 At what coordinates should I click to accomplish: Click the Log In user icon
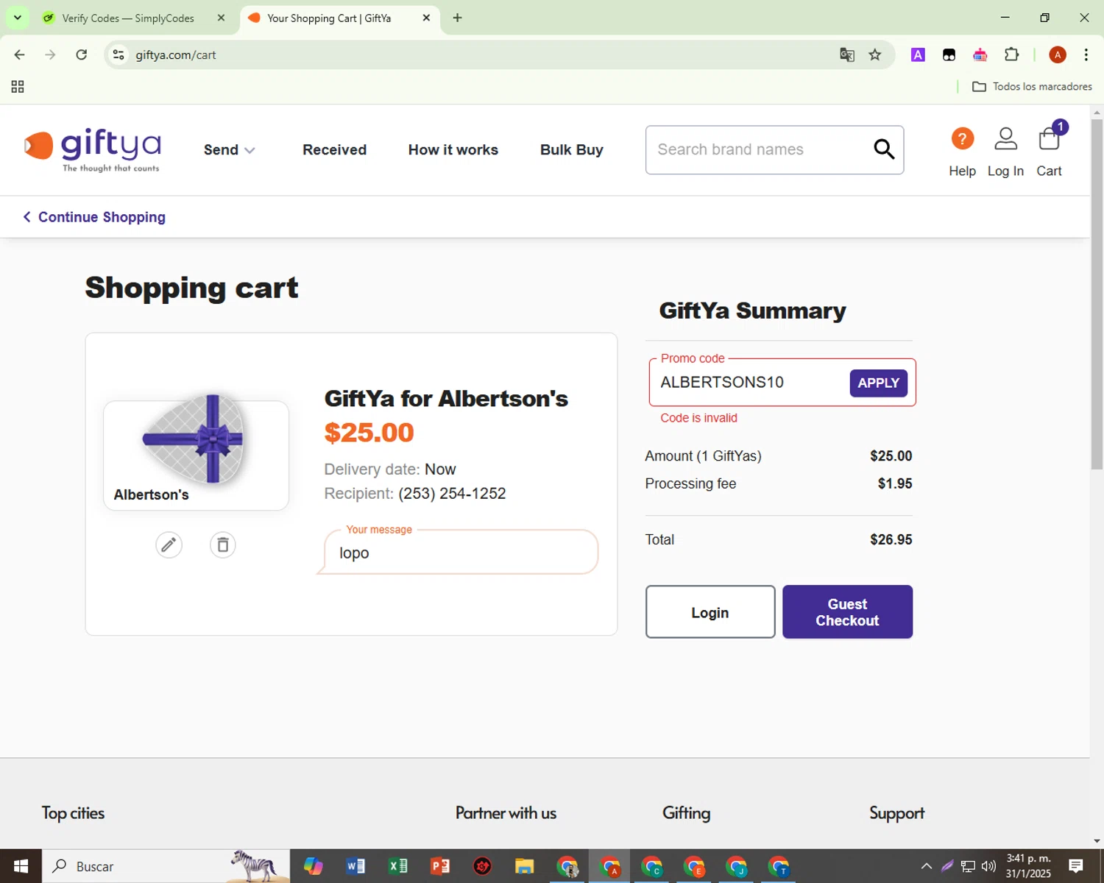tap(1005, 138)
